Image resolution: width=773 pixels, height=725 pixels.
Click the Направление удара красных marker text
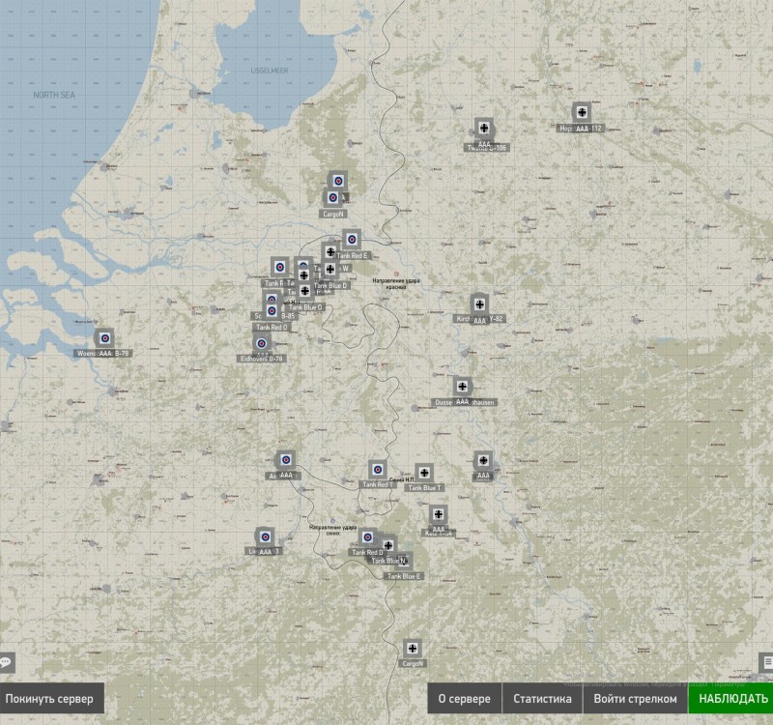(x=396, y=283)
